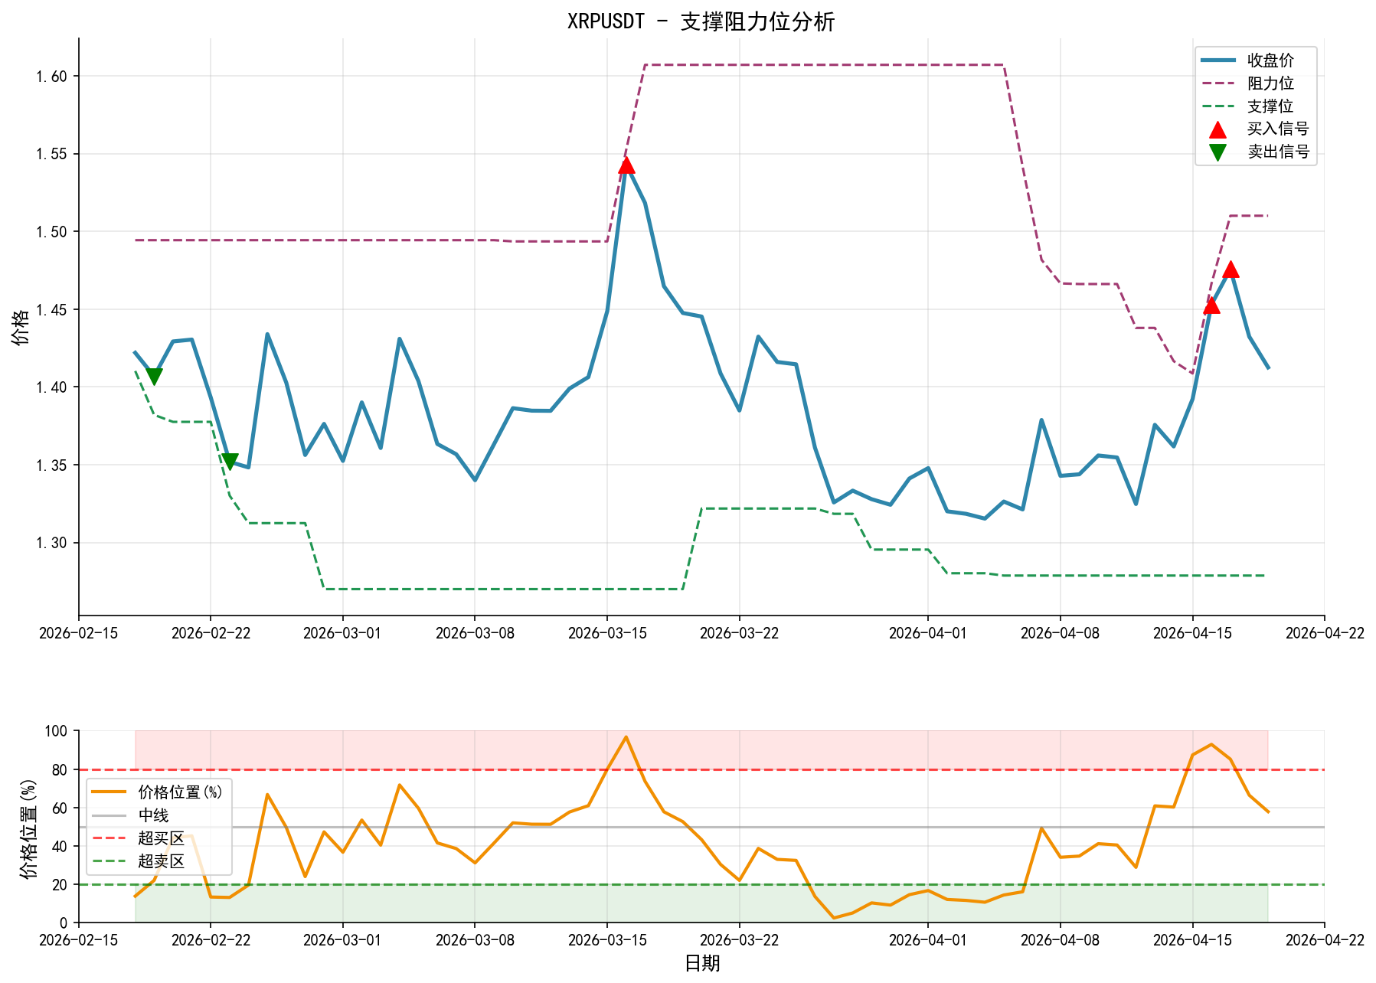Click the 阻力位 legend entry
Screen dimensions: 1376x983
click(1255, 83)
